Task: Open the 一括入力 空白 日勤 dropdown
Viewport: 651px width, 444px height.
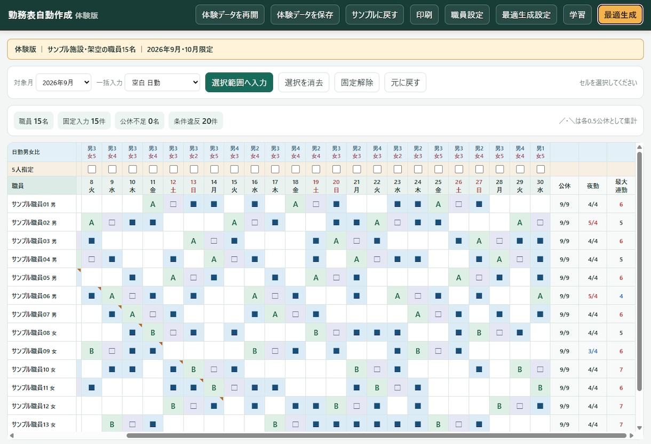Action: tap(162, 83)
